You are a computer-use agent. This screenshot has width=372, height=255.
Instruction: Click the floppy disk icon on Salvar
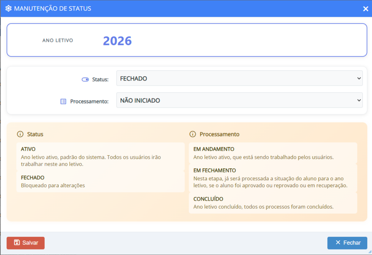tap(17, 243)
